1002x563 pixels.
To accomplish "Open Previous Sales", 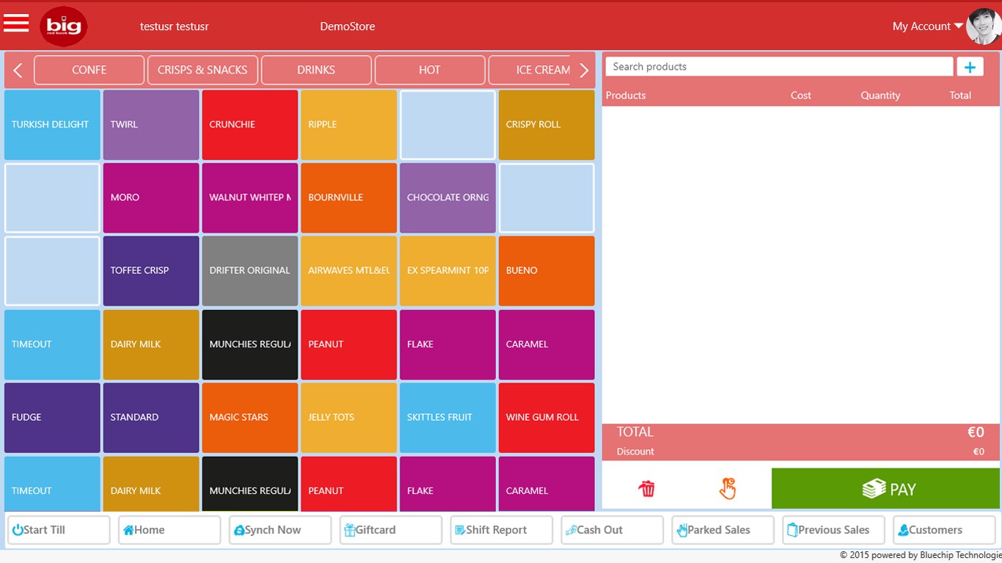I will 834,530.
